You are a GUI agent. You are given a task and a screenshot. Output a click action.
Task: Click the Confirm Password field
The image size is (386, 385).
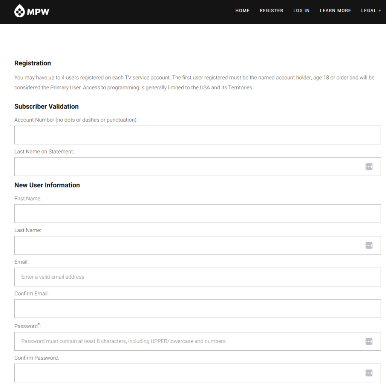188,373
